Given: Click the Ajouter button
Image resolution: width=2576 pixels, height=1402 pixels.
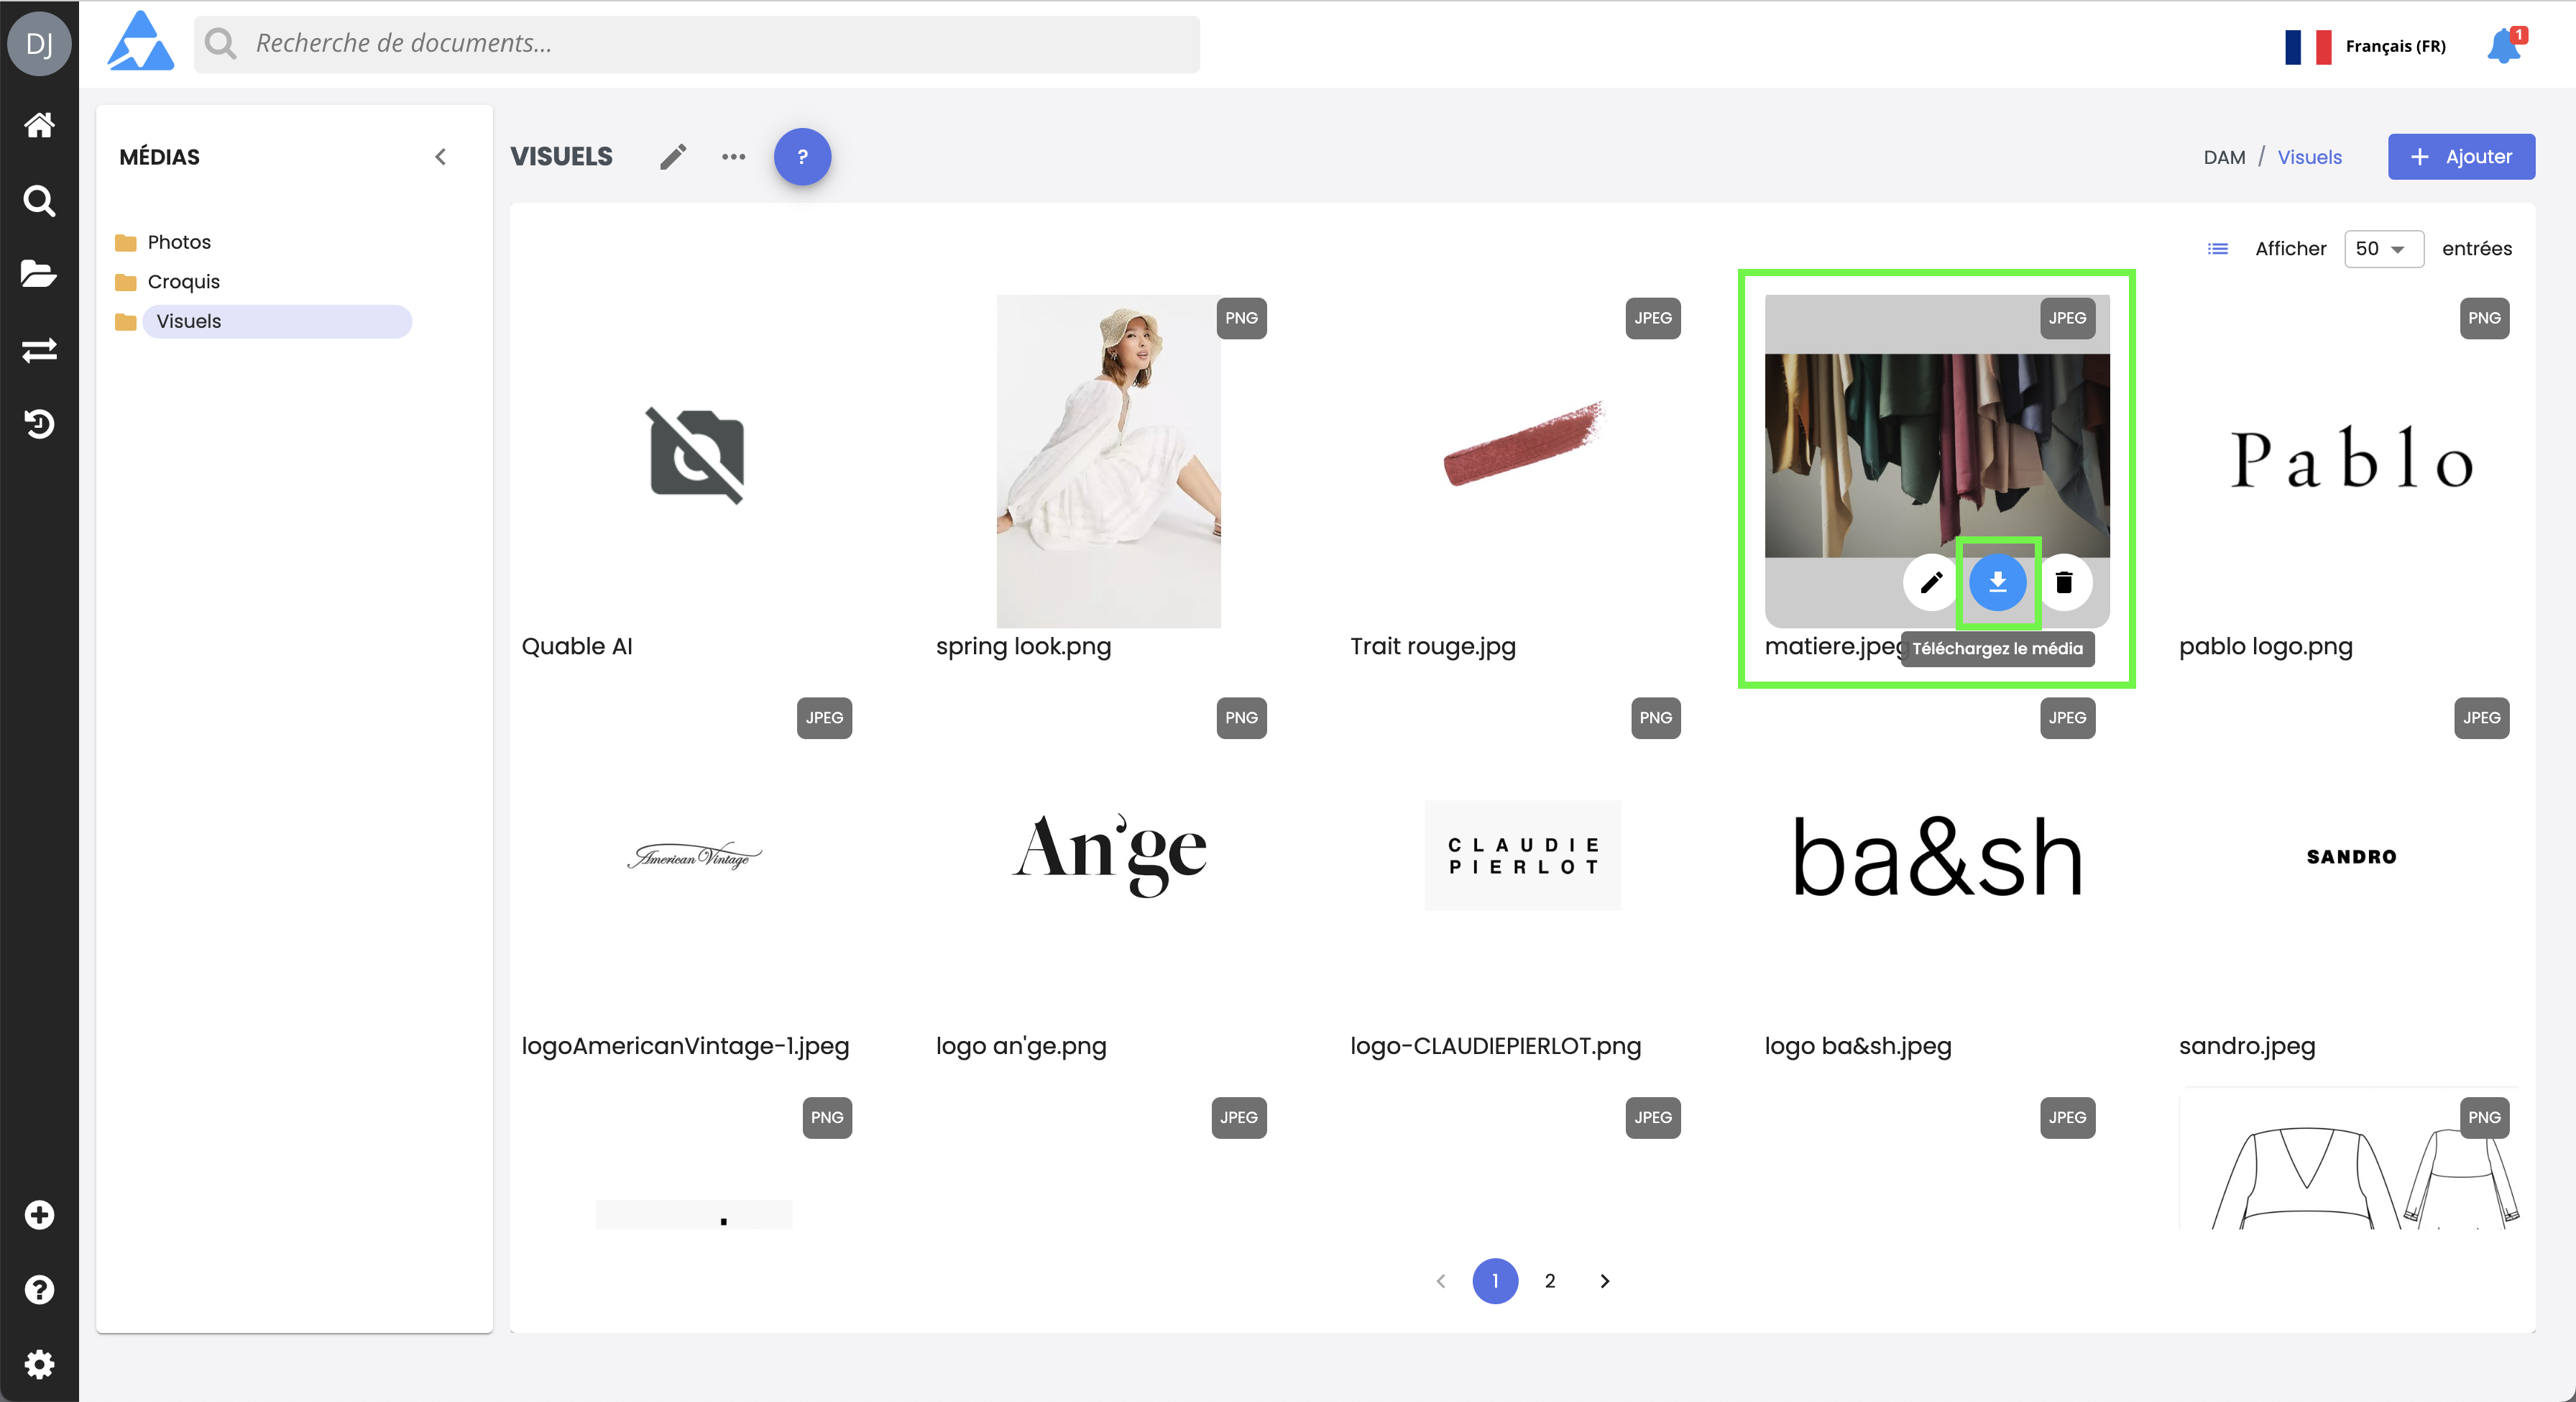Looking at the screenshot, I should pos(2461,157).
